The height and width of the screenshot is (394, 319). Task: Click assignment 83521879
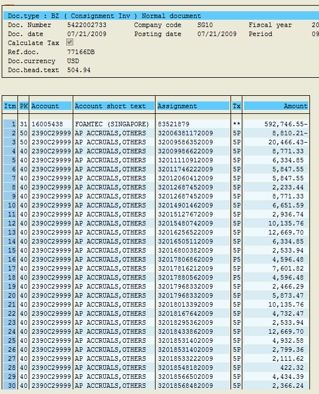coord(174,124)
